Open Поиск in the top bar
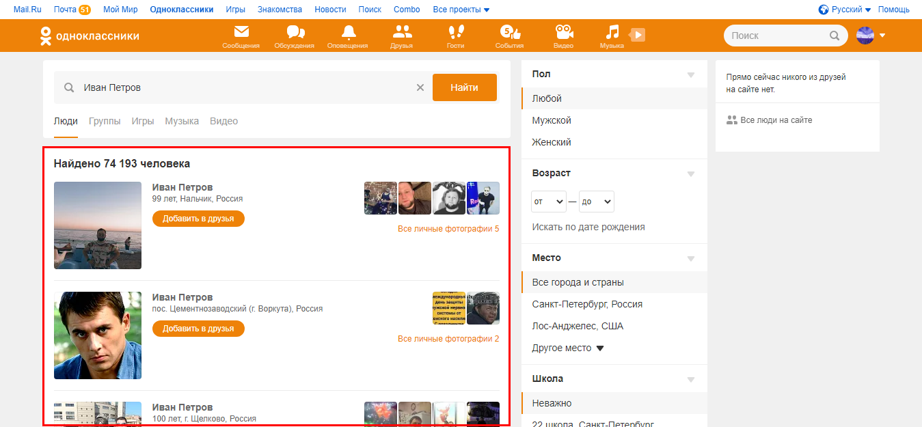The width and height of the screenshot is (922, 427). (370, 10)
